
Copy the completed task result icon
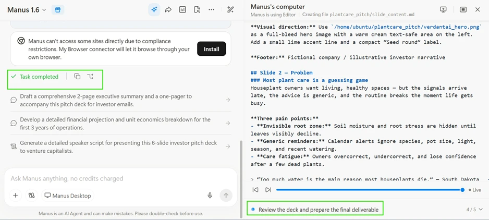pyautogui.click(x=77, y=77)
